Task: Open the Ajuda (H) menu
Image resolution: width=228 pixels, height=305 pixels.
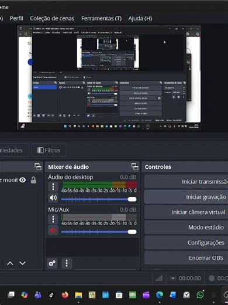Action: [x=140, y=18]
